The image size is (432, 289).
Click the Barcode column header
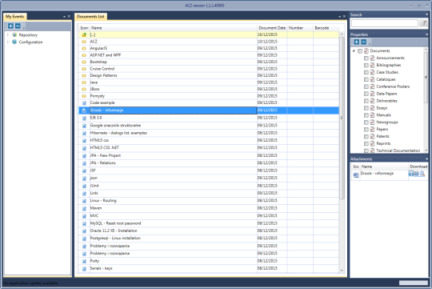[x=326, y=28]
